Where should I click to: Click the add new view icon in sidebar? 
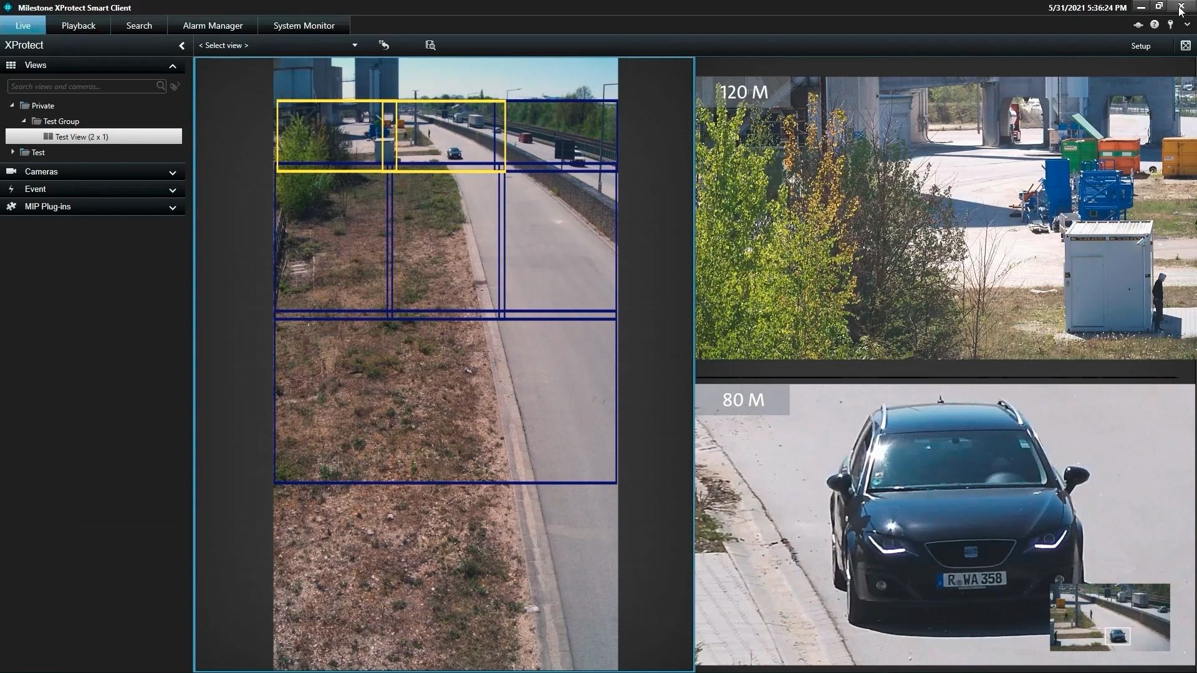pos(176,85)
